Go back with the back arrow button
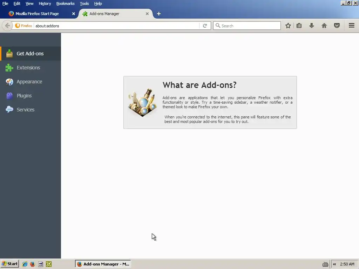Viewport: 359px width, 269px height. pyautogui.click(x=7, y=26)
